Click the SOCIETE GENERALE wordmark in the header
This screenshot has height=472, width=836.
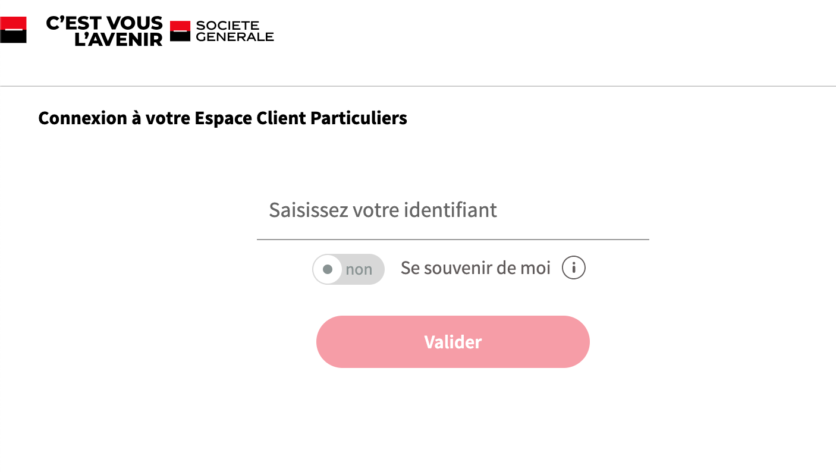click(x=235, y=31)
